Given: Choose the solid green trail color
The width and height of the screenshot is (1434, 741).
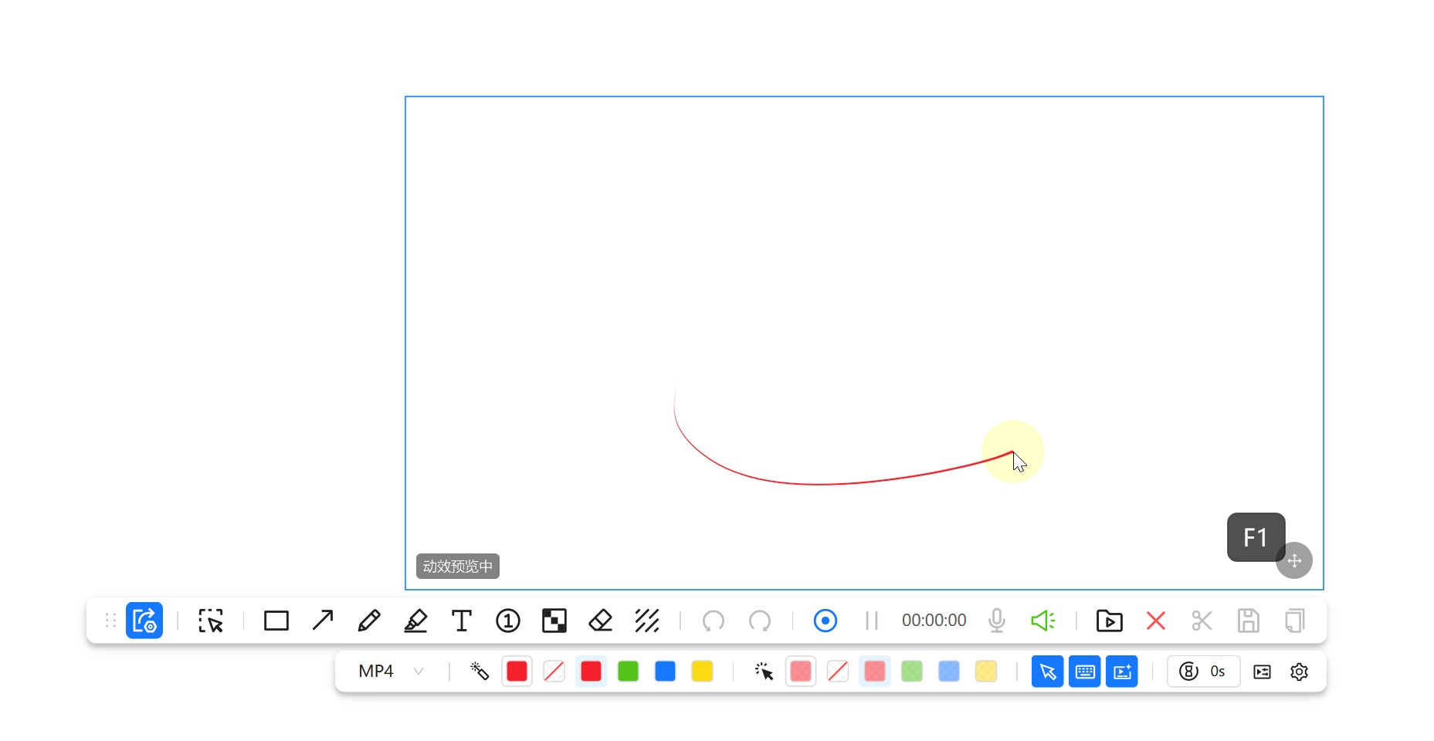Looking at the screenshot, I should click(628, 672).
